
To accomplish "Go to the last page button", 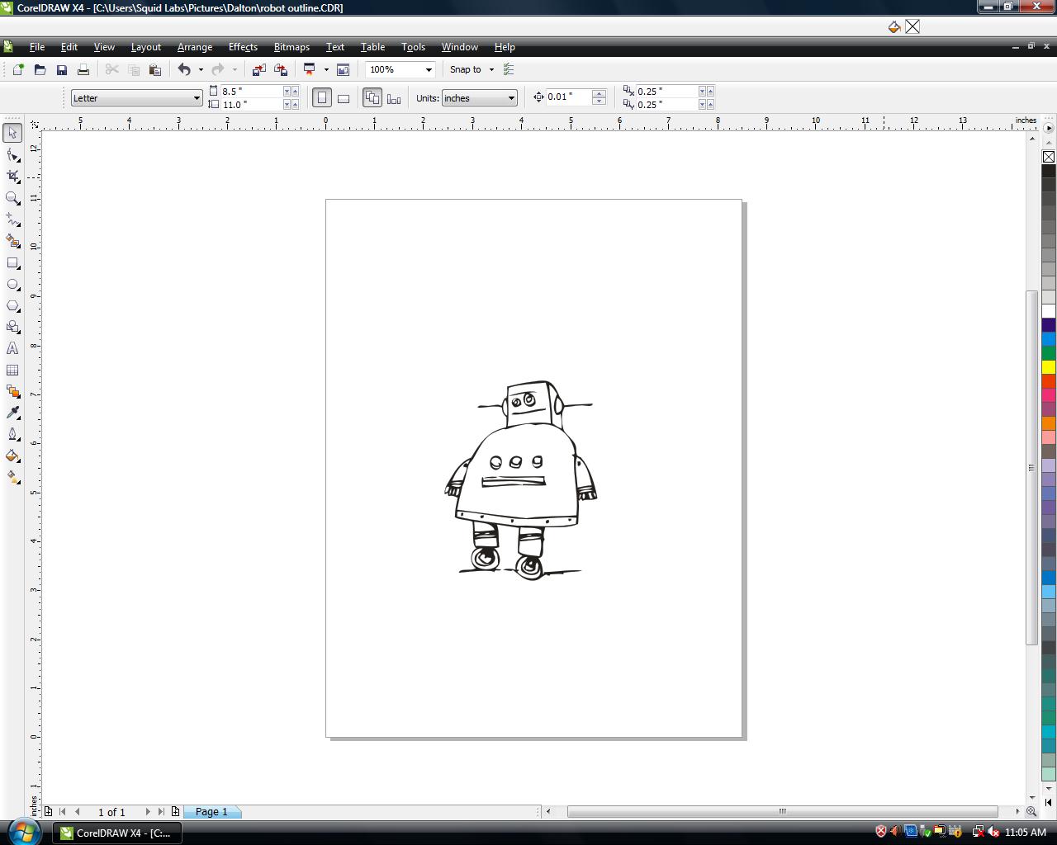I will [x=161, y=811].
